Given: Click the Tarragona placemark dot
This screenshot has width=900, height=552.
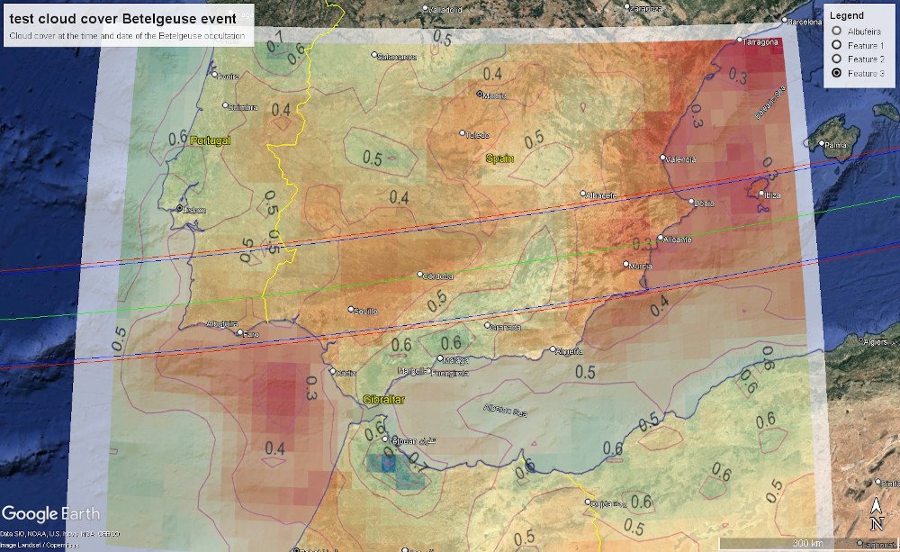Looking at the screenshot, I should point(739,41).
